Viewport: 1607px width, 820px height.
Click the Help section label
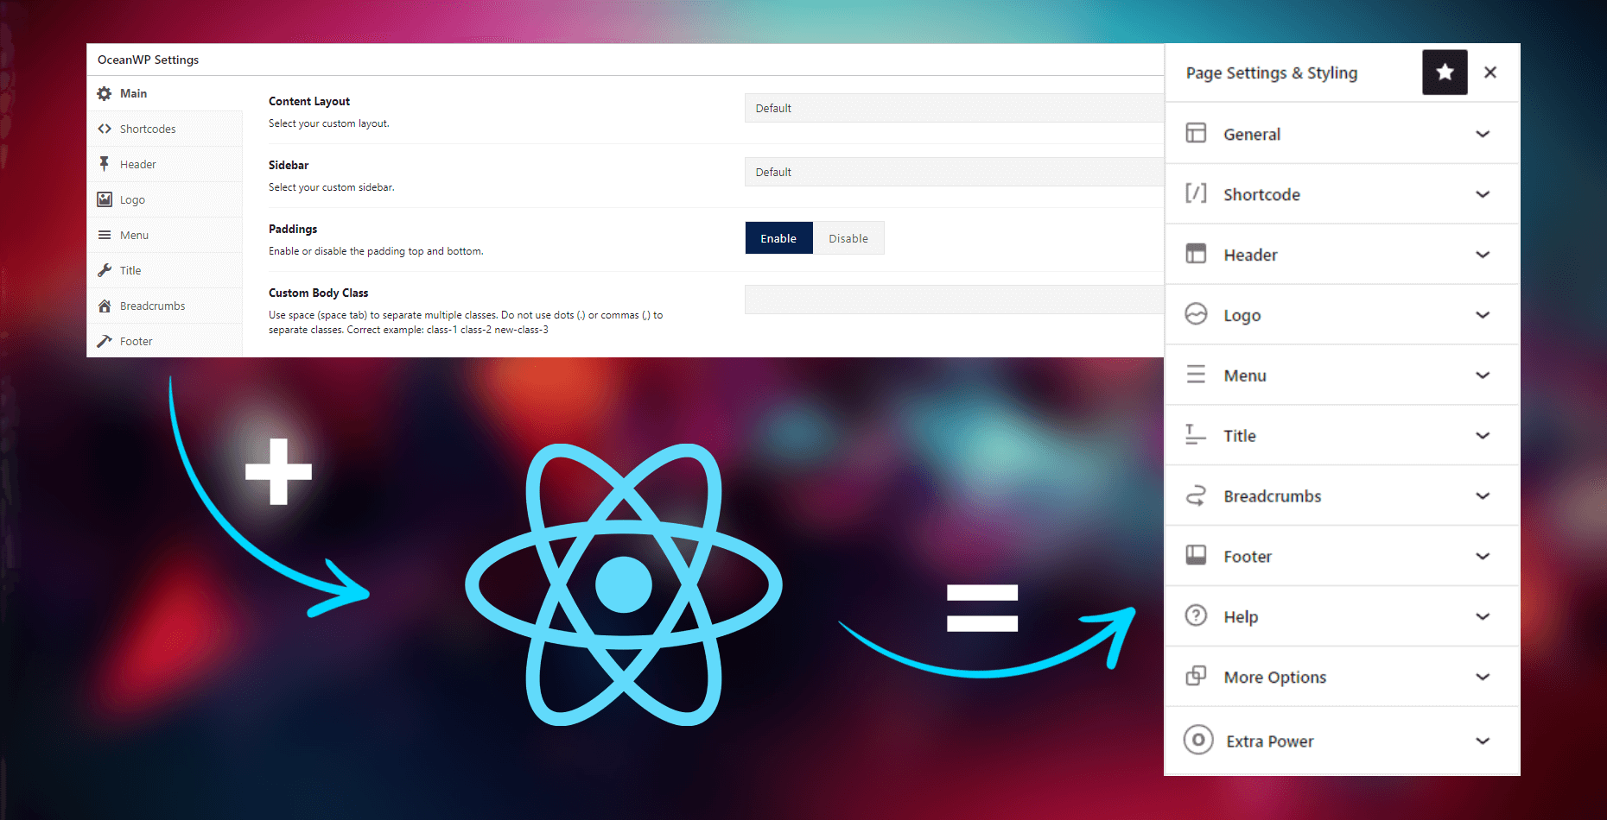point(1241,617)
